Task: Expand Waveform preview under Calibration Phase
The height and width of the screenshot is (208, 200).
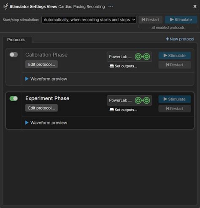Action: (46, 79)
